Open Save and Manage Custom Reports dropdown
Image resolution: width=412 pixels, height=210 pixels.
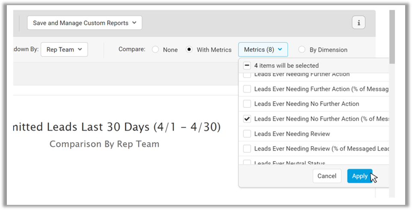[85, 23]
